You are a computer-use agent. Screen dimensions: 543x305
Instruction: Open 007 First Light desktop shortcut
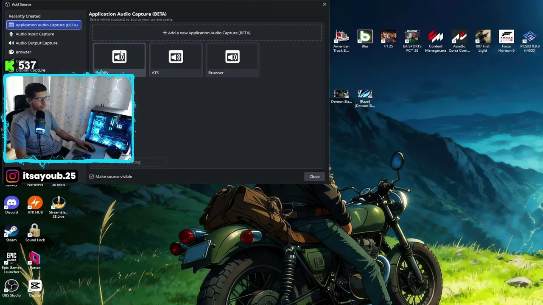(483, 41)
